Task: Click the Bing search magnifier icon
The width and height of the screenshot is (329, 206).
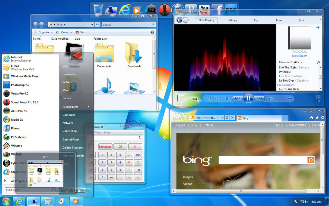Action: pyautogui.click(x=311, y=160)
